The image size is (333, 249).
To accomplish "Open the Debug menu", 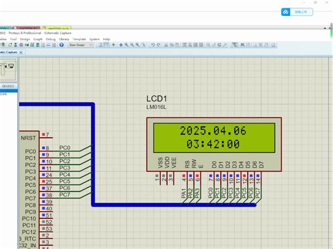I will click(x=51, y=39).
